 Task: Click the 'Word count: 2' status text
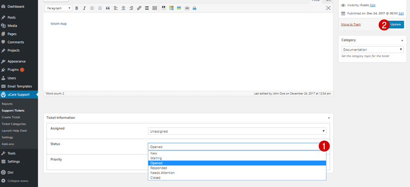click(x=55, y=93)
